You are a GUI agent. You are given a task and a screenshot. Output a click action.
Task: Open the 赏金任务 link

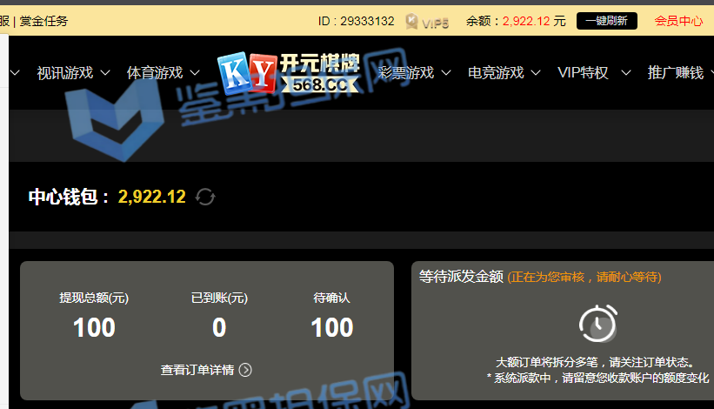43,21
